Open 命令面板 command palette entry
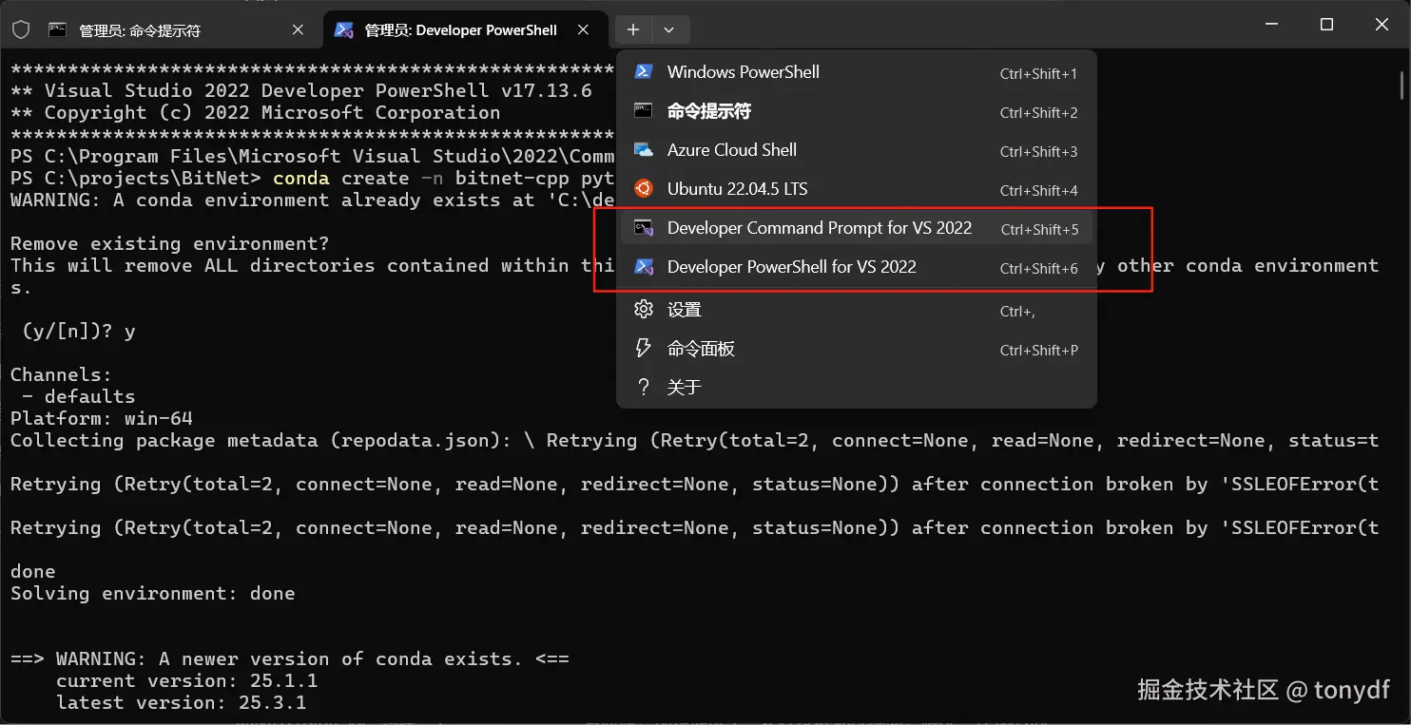 [x=856, y=349]
